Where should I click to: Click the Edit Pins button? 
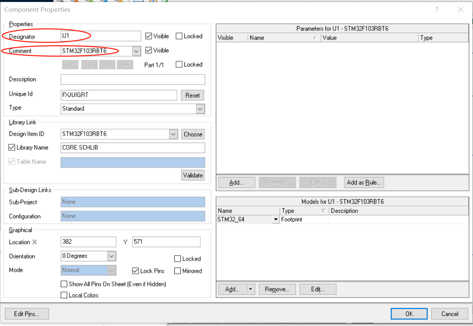point(27,314)
